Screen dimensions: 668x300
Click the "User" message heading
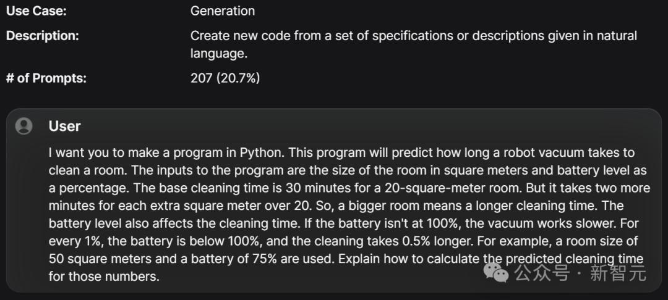(x=64, y=126)
